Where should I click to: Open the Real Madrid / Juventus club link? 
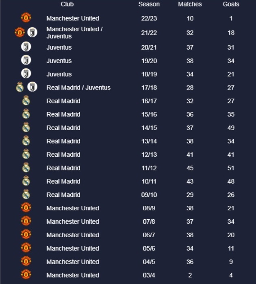(78, 87)
